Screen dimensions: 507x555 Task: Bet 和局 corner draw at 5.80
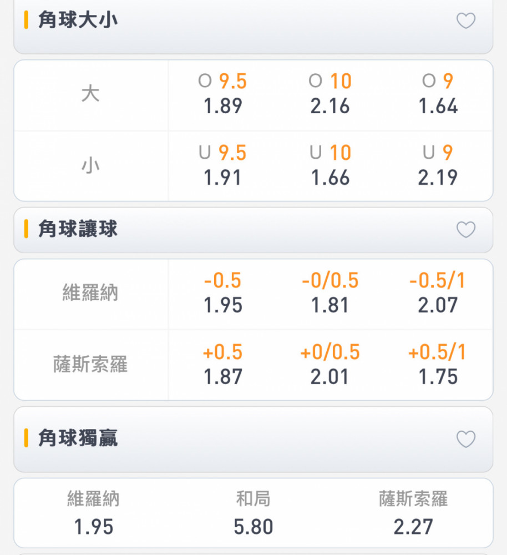coord(253,513)
